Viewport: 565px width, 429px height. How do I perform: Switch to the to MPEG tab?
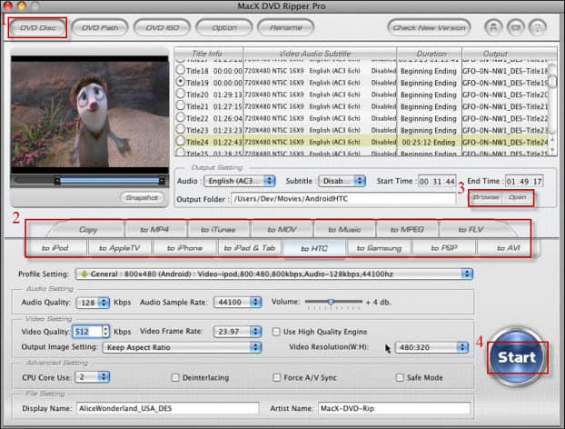(x=407, y=230)
